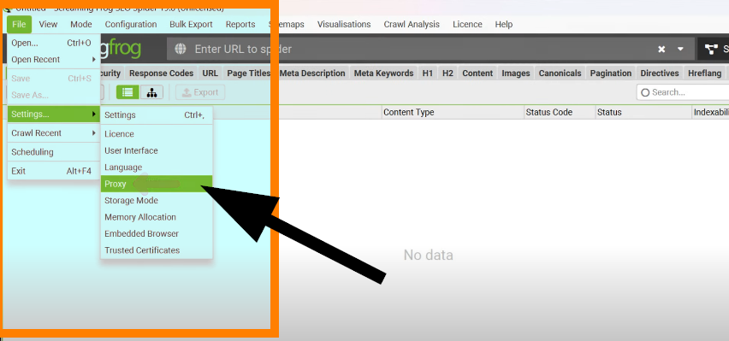The width and height of the screenshot is (729, 341).
Task: Open the Configuration menu
Action: click(131, 24)
